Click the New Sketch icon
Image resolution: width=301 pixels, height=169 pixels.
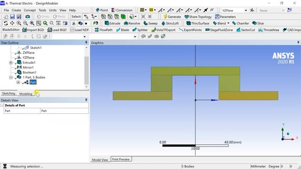coord(290,10)
